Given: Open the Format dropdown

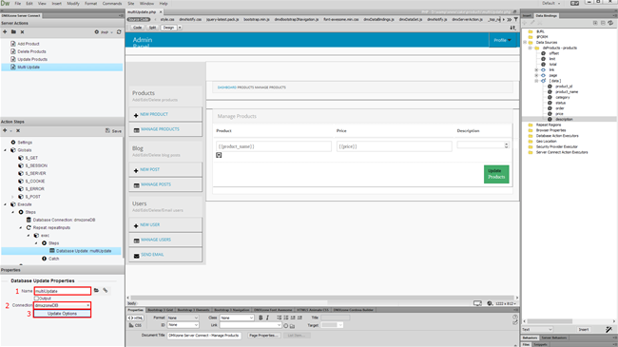Looking at the screenshot, I should click(x=183, y=318).
